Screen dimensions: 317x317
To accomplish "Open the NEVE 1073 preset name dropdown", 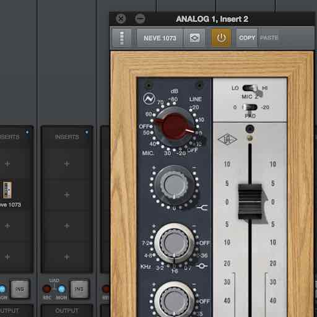I will (x=160, y=38).
